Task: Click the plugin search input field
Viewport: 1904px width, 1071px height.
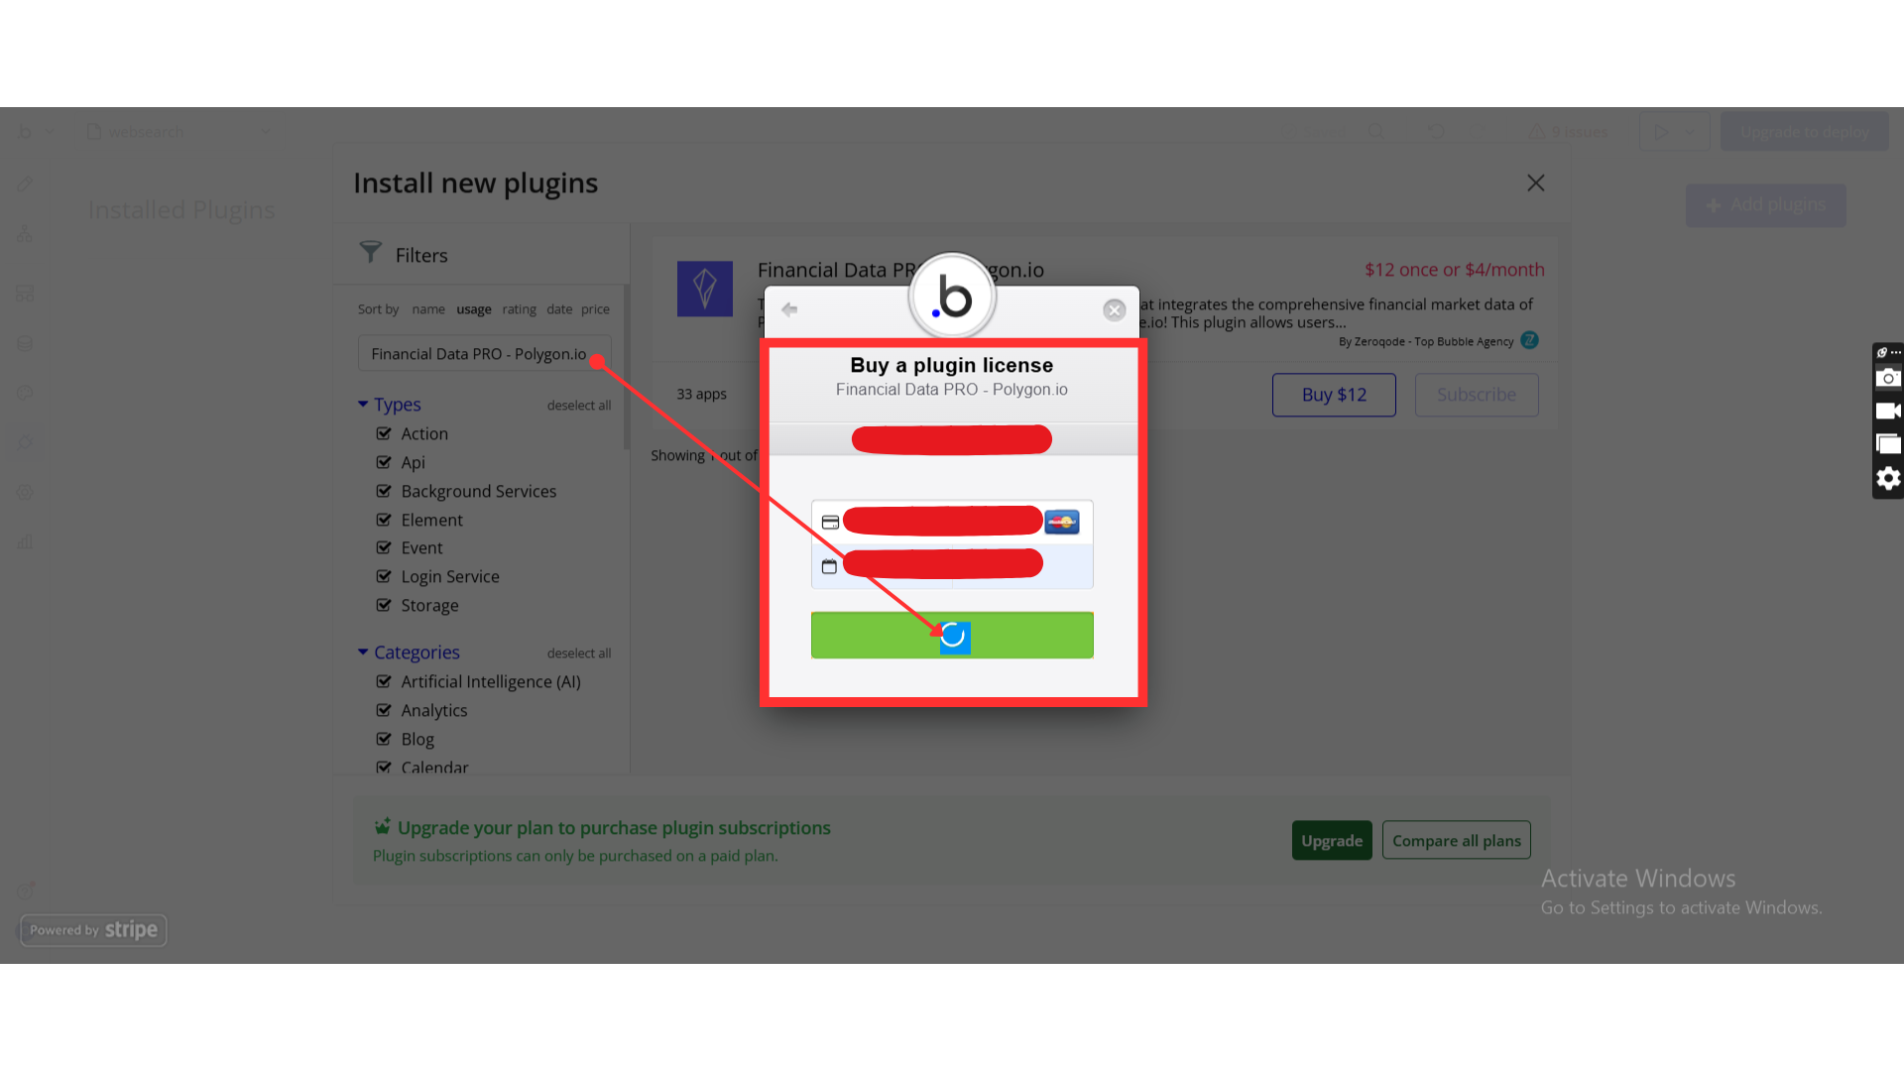Action: point(478,354)
